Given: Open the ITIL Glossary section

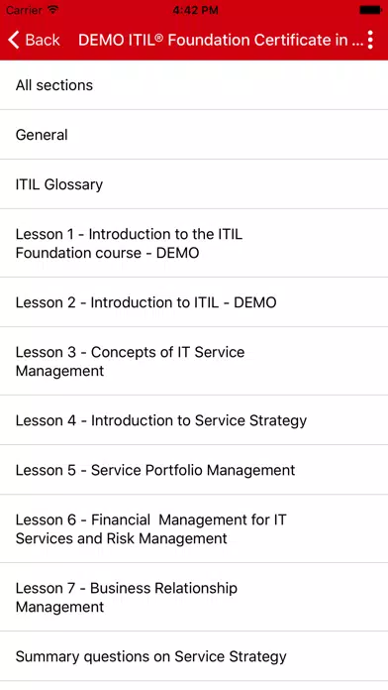Looking at the screenshot, I should 194,184.
